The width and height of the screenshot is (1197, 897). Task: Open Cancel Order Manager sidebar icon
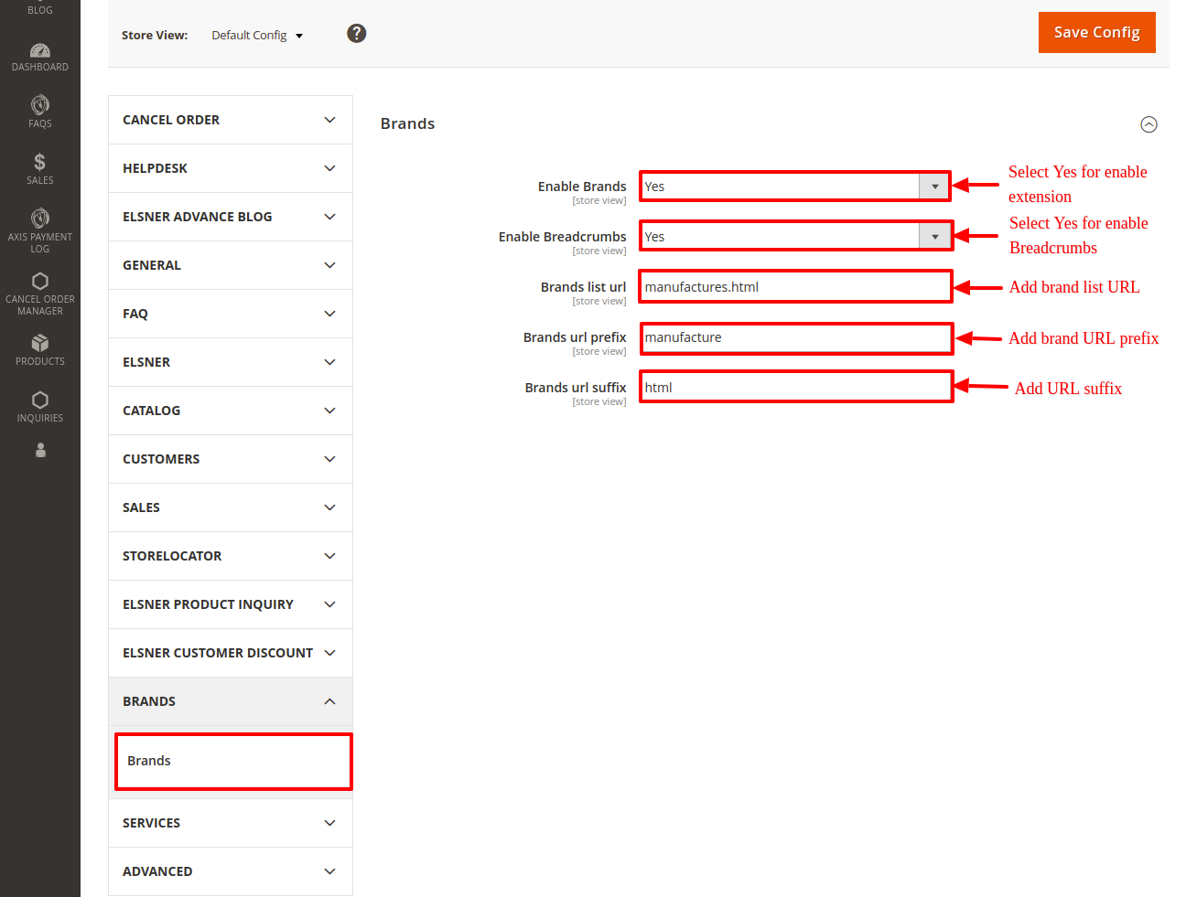[39, 293]
